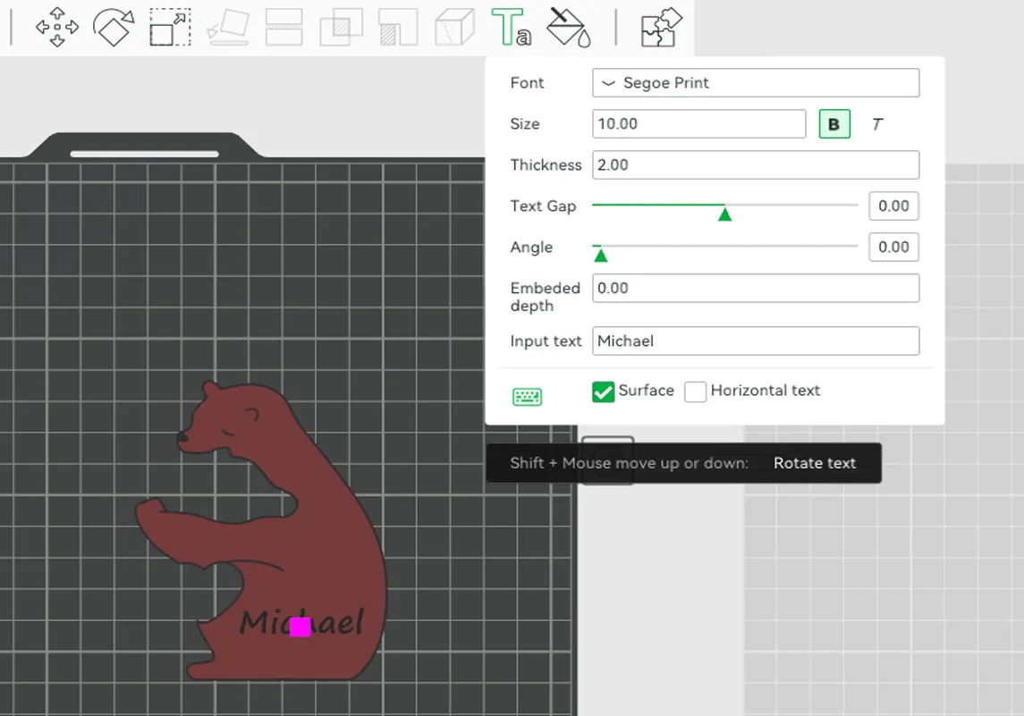
Task: Open the Segoe Print font dropdown
Action: [x=755, y=83]
